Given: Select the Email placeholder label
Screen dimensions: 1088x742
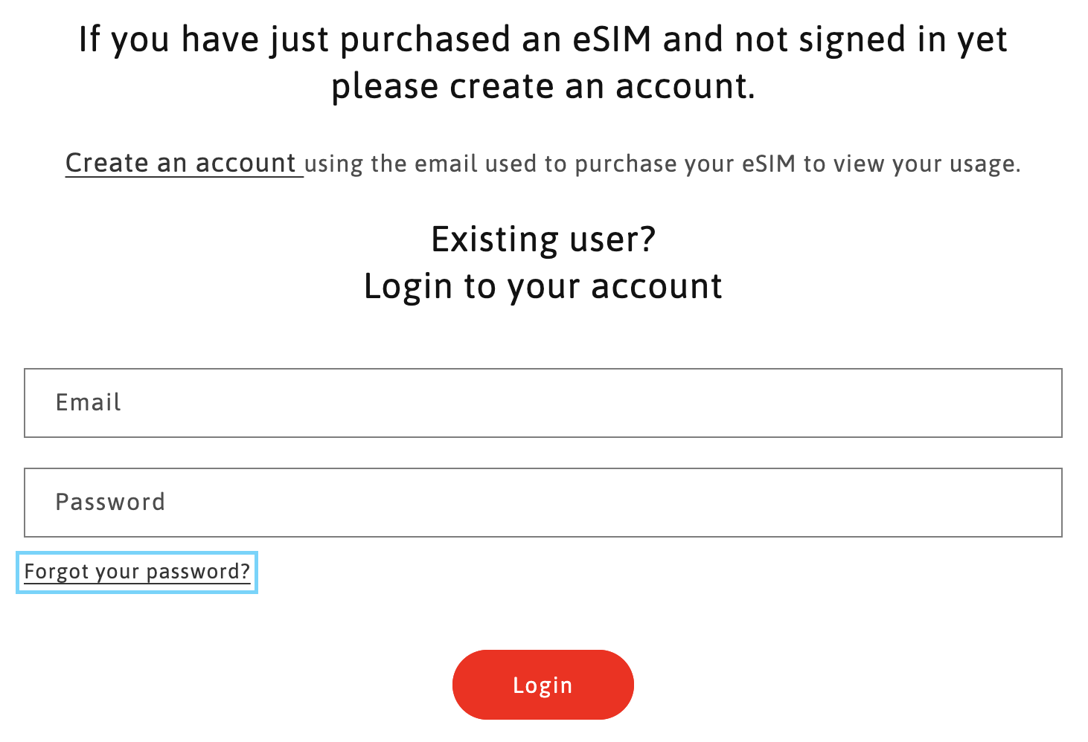Looking at the screenshot, I should (x=89, y=403).
